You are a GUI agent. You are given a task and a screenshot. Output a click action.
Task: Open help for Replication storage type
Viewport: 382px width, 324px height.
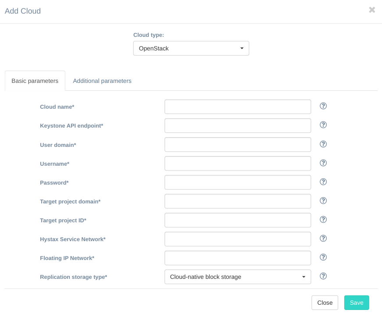coord(323,276)
